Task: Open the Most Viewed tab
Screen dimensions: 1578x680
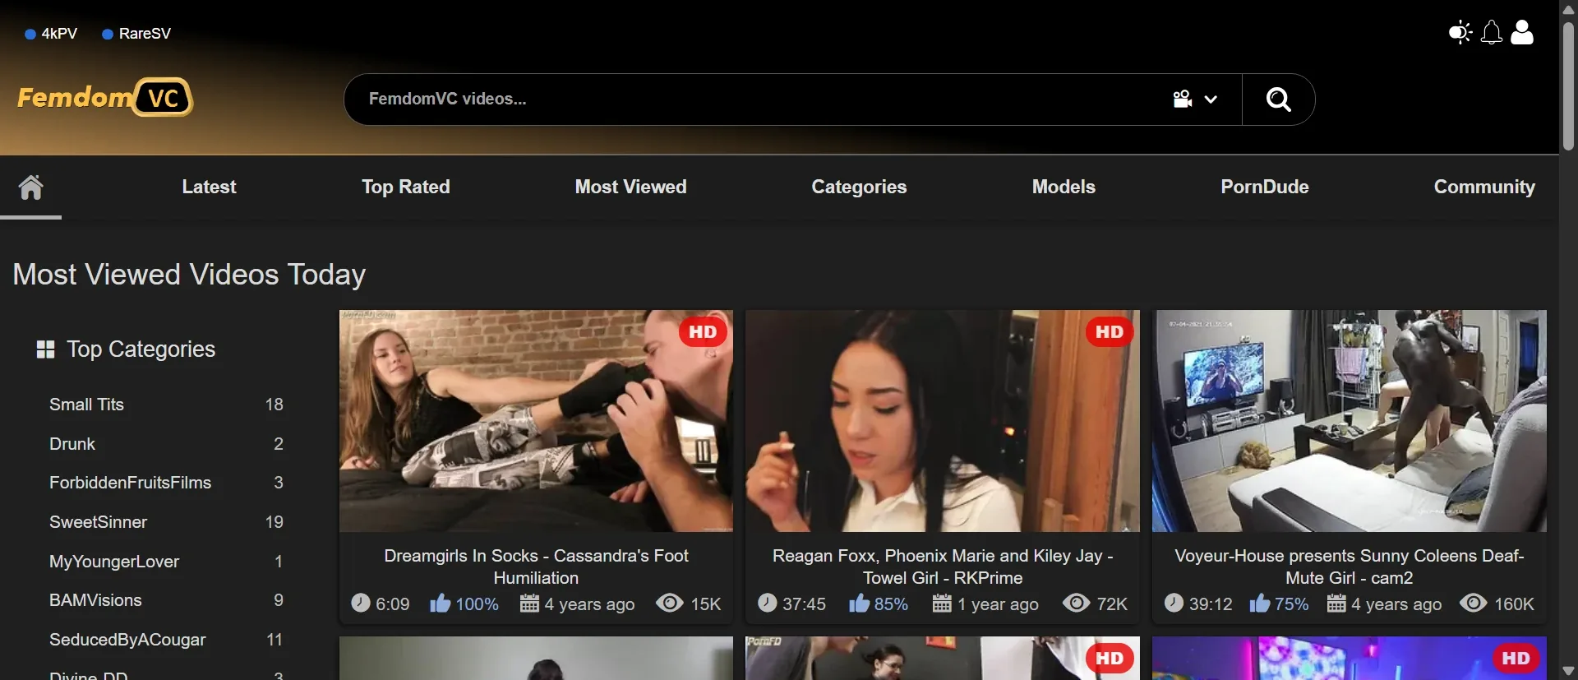Action: 630,187
